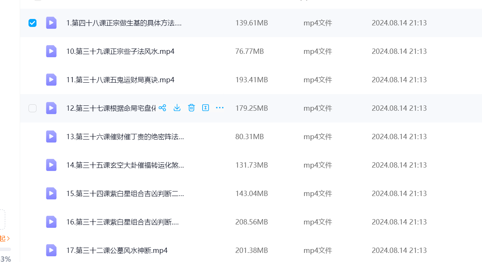This screenshot has height=262, width=482.
Task: Open file 13.第三十六课催财催丁贵的绝密阵法
Action: coord(125,136)
